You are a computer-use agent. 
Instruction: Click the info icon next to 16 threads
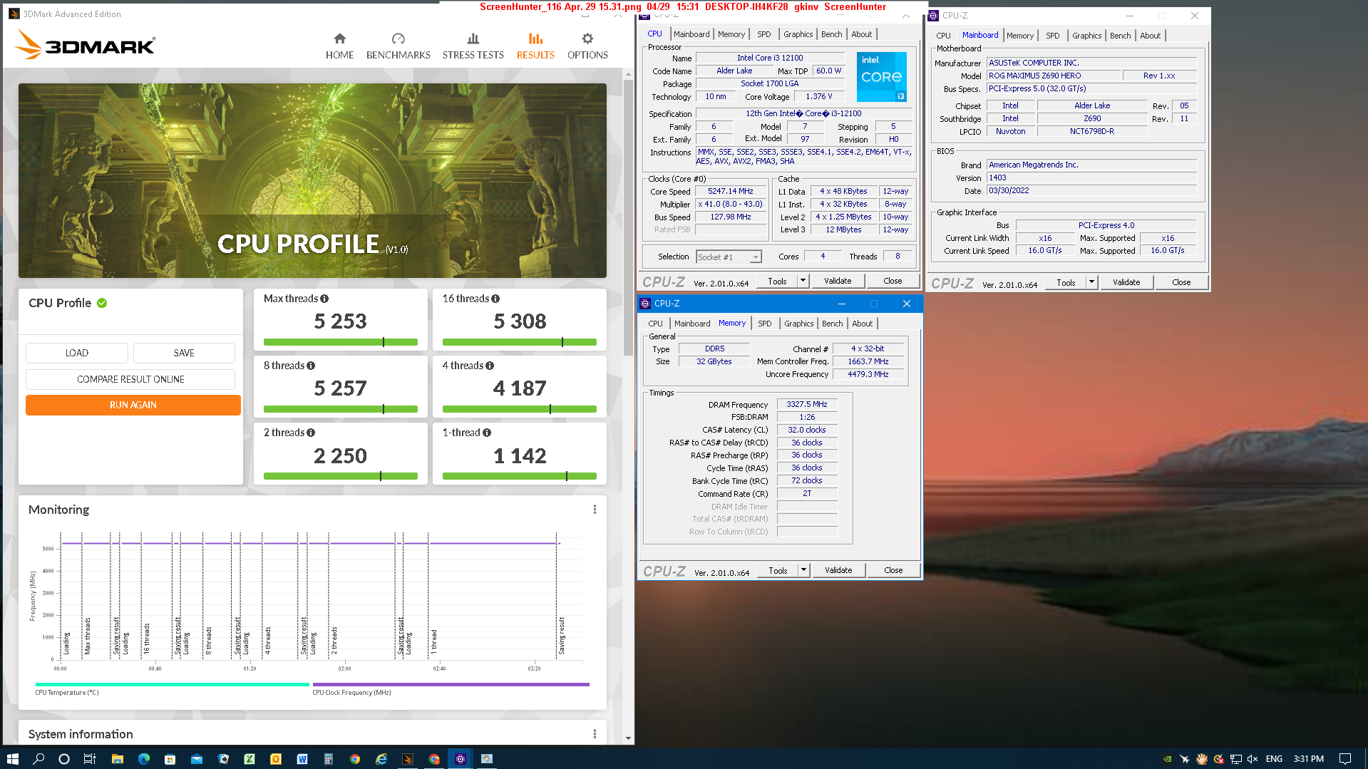(x=495, y=299)
